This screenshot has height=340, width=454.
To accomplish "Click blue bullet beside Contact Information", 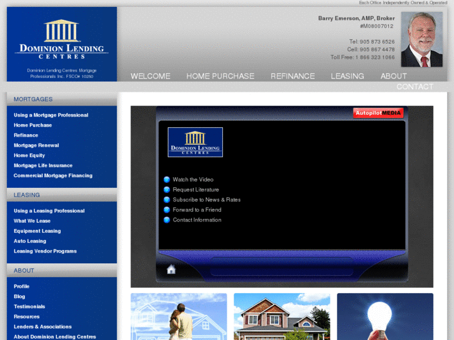I will (167, 220).
